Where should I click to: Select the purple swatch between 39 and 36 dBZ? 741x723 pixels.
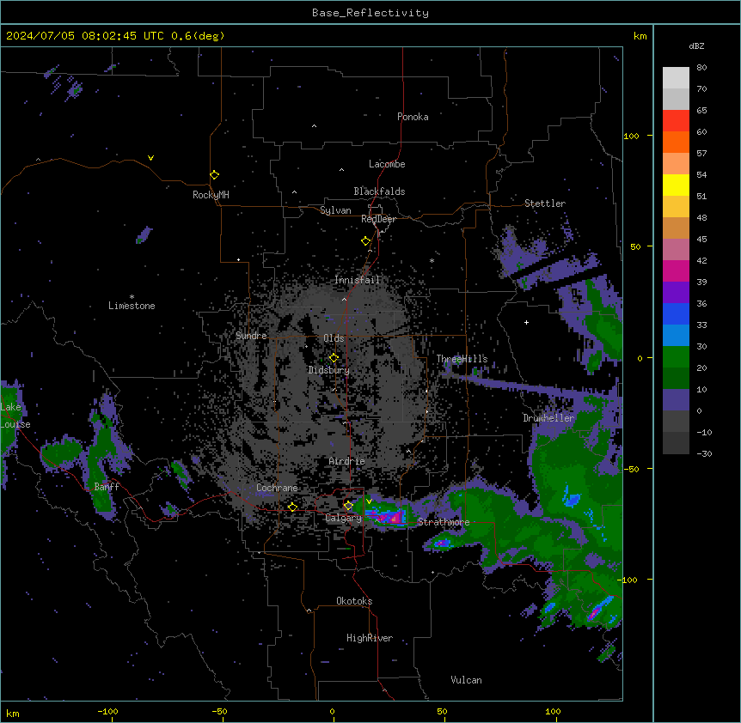pyautogui.click(x=676, y=292)
